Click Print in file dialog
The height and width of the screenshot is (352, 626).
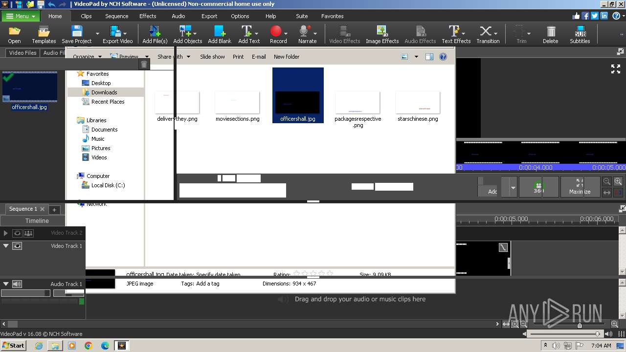(238, 57)
